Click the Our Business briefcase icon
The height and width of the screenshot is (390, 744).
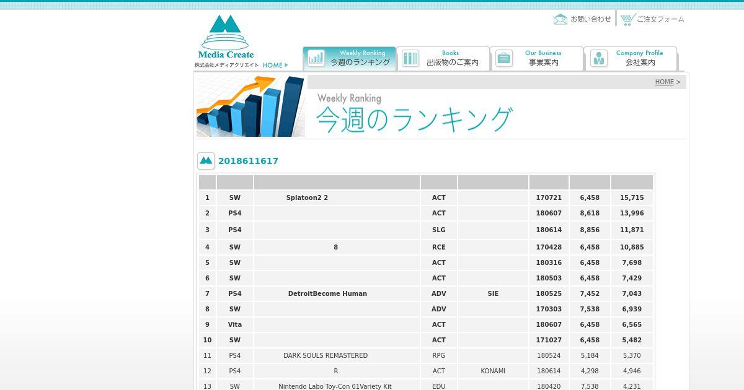coord(504,58)
